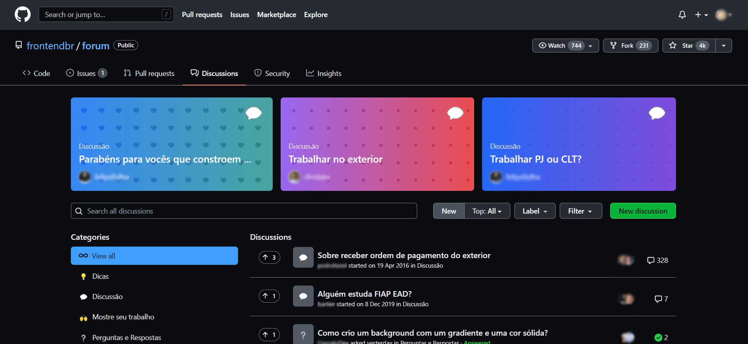Select Perguntas e Respostas category
Image resolution: width=748 pixels, height=344 pixels.
(154, 337)
